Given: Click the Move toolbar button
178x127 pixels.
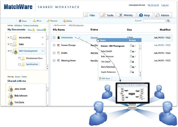Looking at the screenshot, I should [x=37, y=21].
